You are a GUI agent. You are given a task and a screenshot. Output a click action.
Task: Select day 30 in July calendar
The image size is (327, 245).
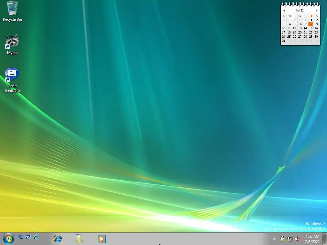(x=316, y=37)
